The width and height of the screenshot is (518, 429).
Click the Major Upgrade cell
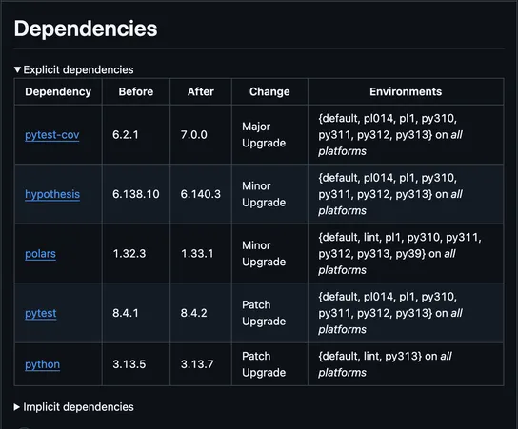click(269, 135)
